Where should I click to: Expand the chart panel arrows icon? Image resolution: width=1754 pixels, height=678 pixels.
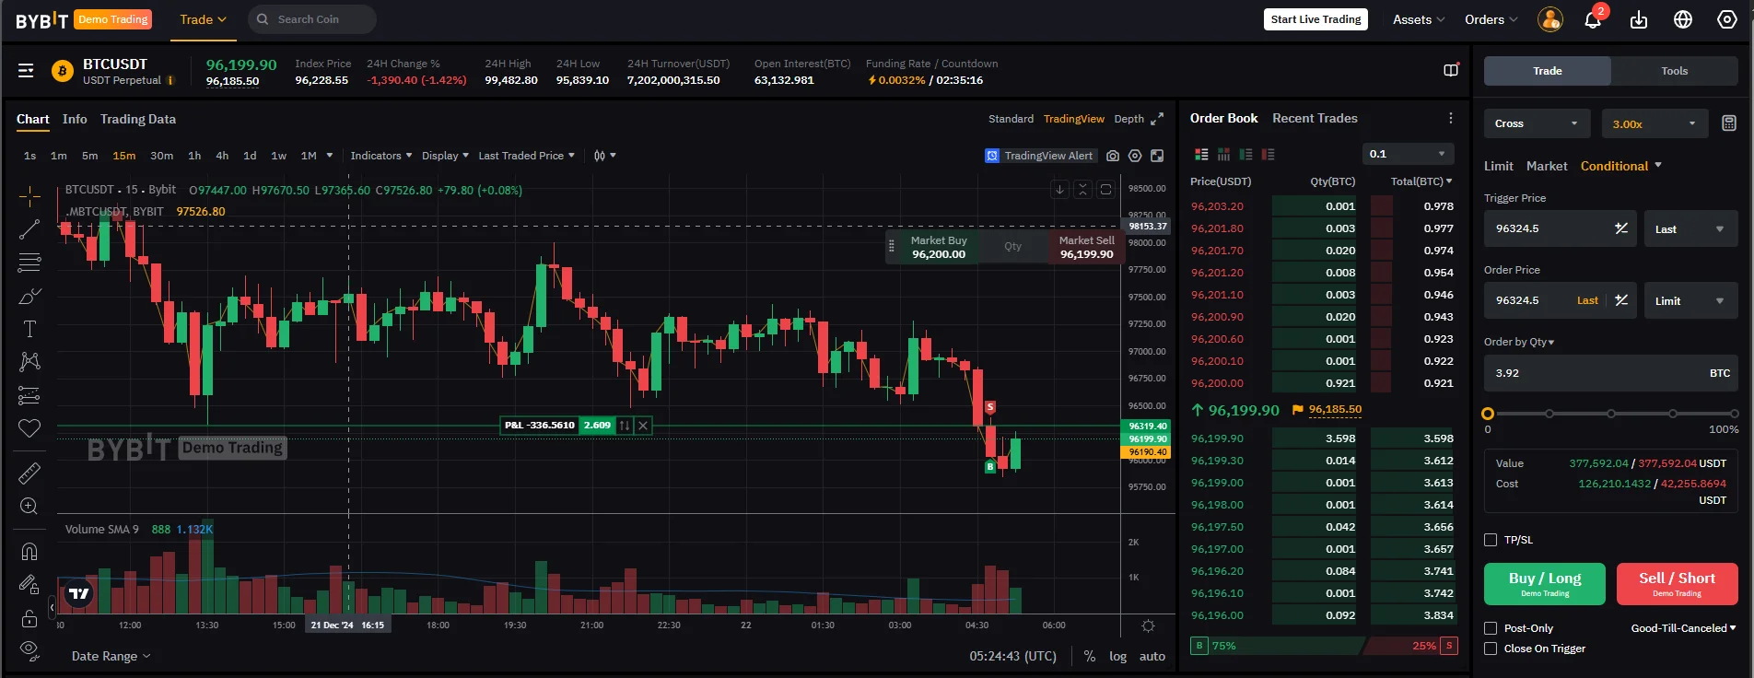[x=1157, y=119]
